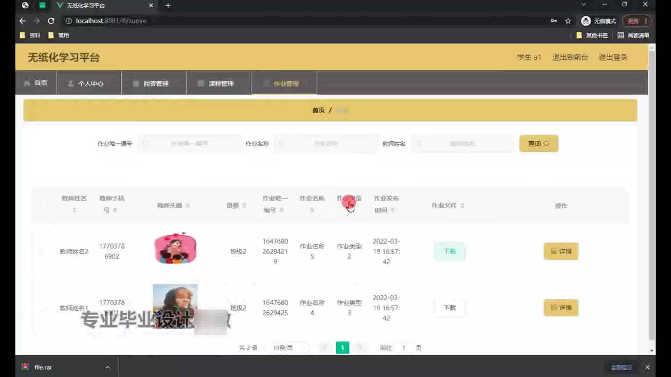
Task: Expand the file.rar download chevron
Action: point(108,367)
